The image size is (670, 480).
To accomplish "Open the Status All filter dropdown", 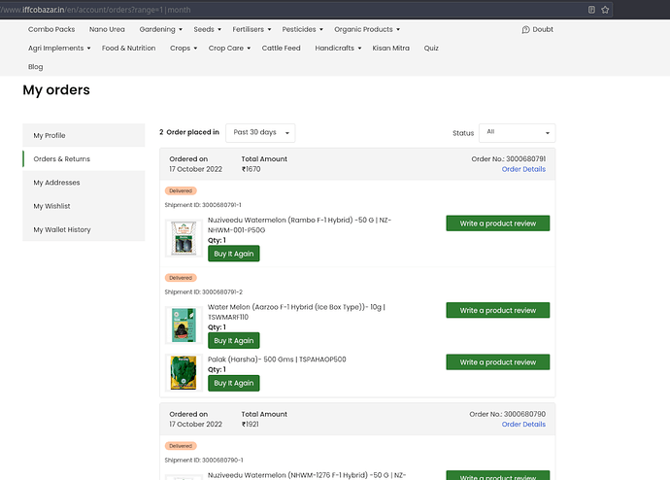I will pyautogui.click(x=517, y=133).
